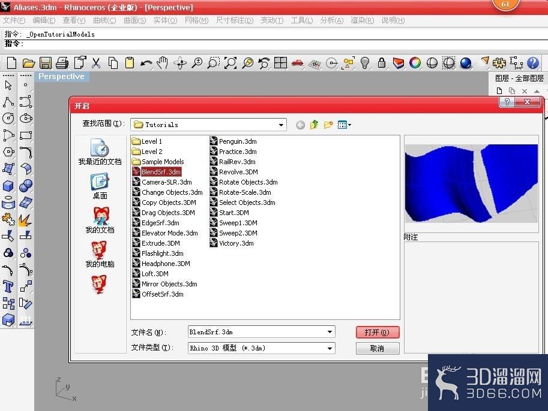Click the back arrow icon in Open dialog
Screen dimensions: 548x411
pos(300,125)
